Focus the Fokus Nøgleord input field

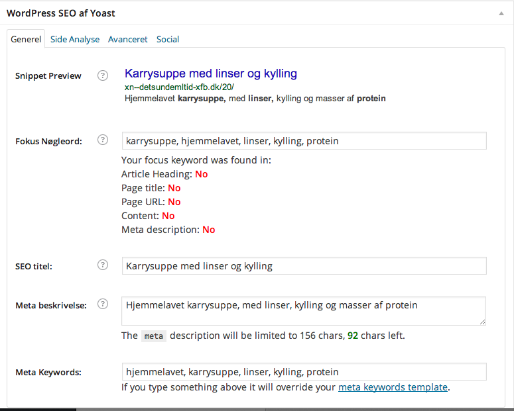304,141
